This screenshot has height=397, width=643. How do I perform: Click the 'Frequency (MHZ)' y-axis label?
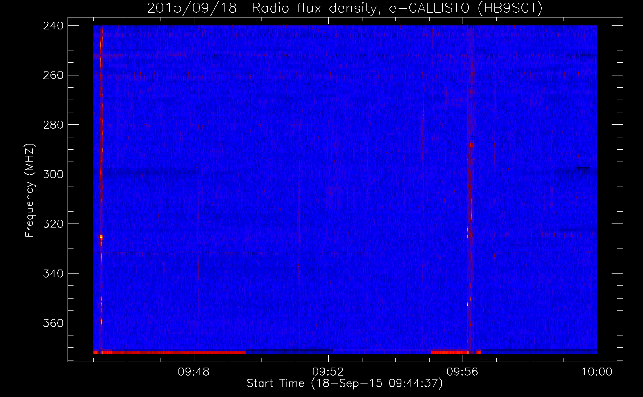tap(30, 191)
